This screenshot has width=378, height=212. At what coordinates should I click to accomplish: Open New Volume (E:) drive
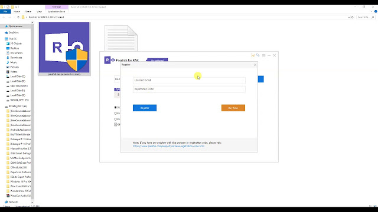pos(19,86)
